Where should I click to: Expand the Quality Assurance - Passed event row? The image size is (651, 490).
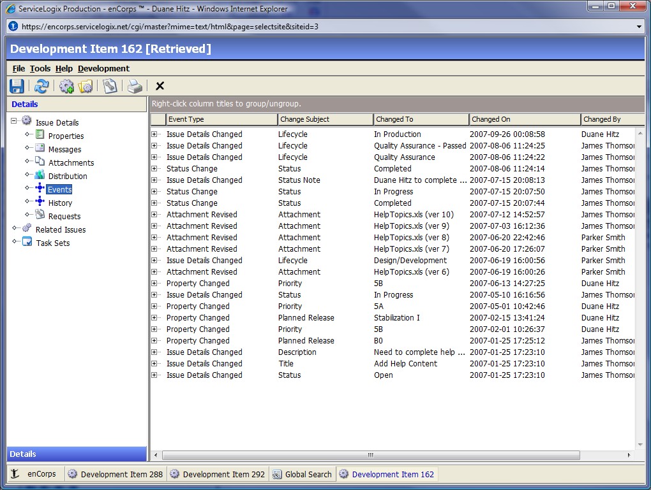(x=154, y=146)
